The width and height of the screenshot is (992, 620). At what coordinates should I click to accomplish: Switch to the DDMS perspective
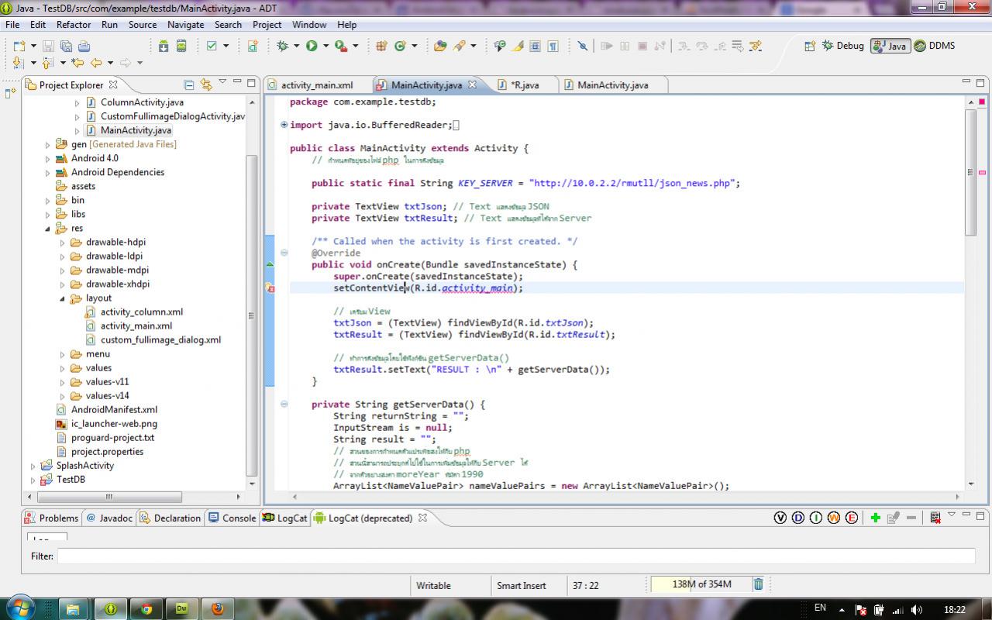click(x=935, y=46)
